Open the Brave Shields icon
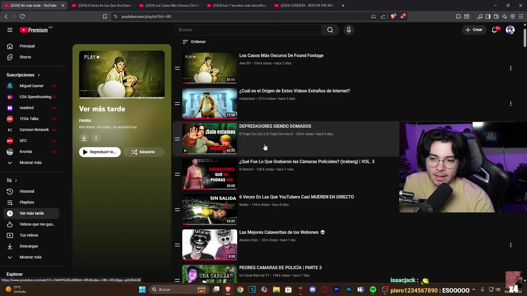Screen dimensions: 527x296 (x=393, y=16)
